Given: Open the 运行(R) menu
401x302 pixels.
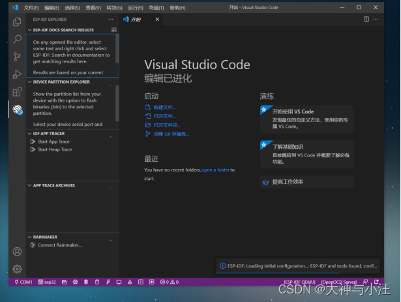Looking at the screenshot, I should [136, 8].
